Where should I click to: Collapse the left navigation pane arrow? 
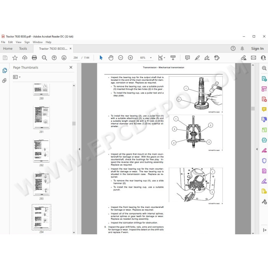point(79,149)
